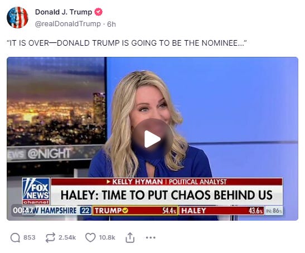Click Kelly Hyman political analyst caption

167,182
